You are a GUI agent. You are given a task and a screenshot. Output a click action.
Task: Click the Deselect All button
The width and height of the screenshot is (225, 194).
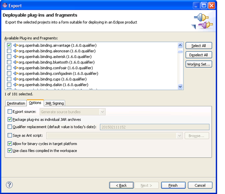click(x=199, y=55)
